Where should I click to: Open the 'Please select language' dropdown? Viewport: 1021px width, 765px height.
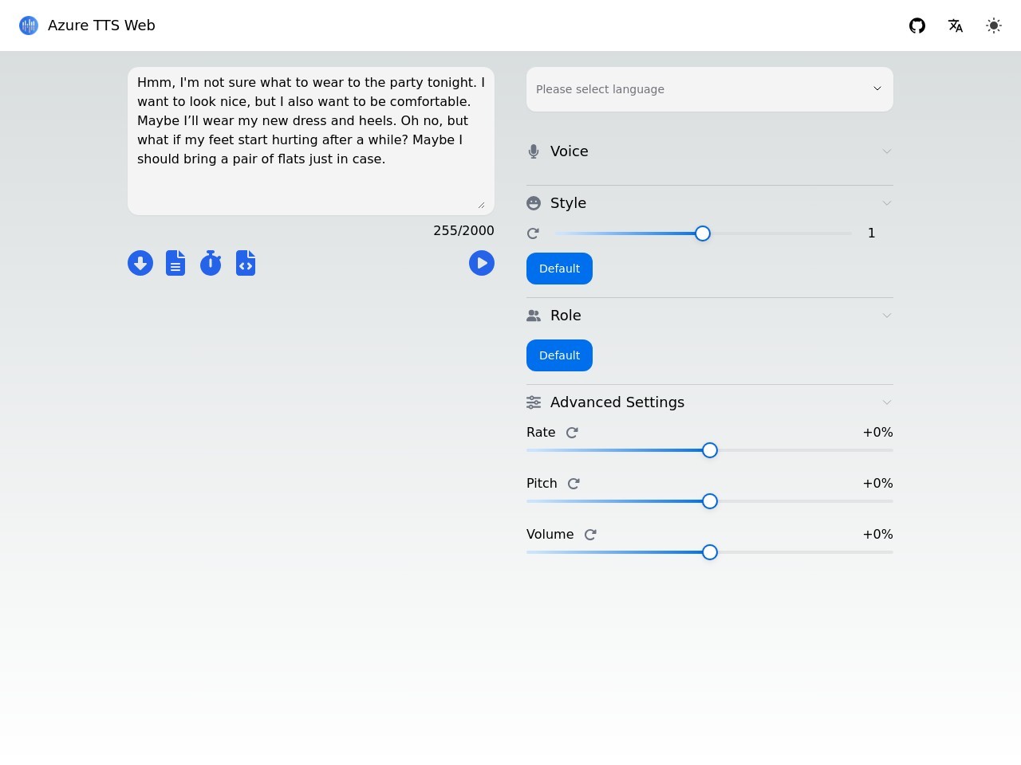(709, 89)
